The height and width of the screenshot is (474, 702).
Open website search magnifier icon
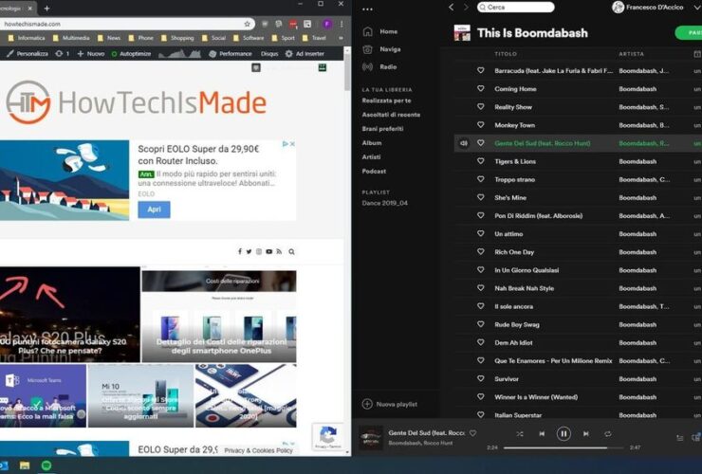[x=291, y=251]
